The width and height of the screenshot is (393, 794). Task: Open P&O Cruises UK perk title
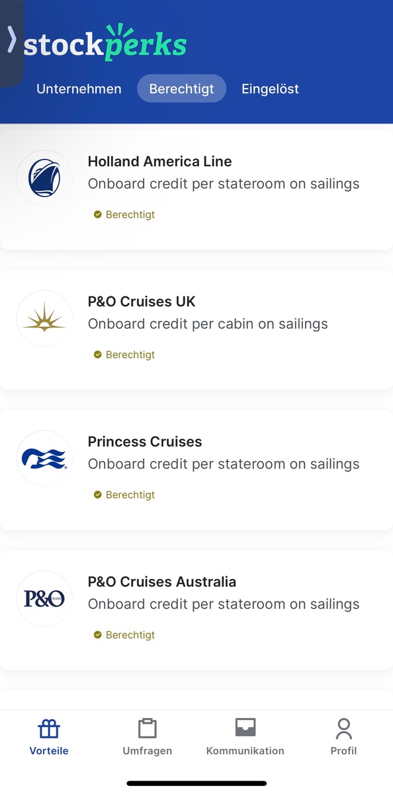142,302
